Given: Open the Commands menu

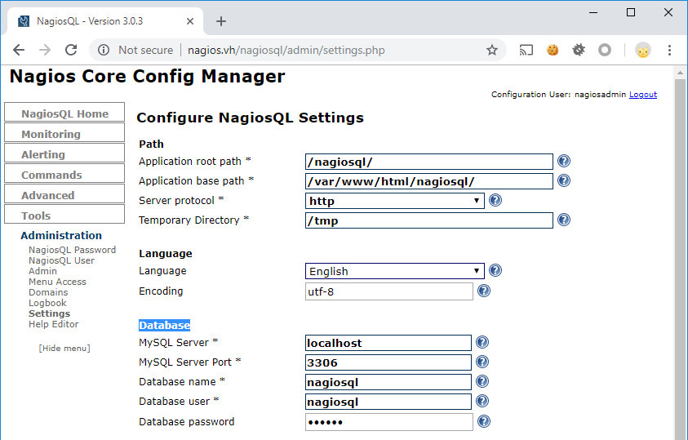Looking at the screenshot, I should pyautogui.click(x=64, y=173).
